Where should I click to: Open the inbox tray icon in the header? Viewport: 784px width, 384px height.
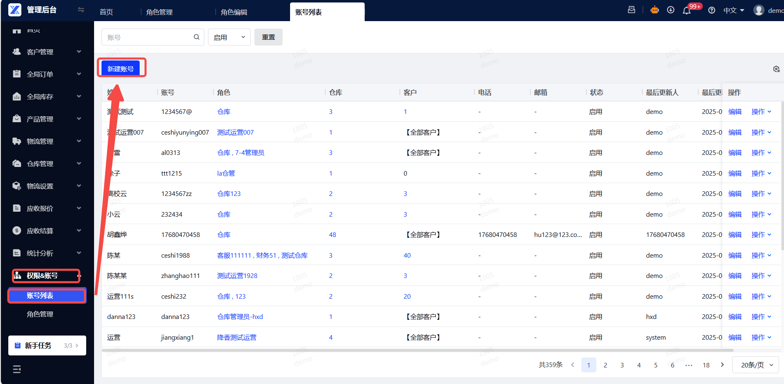click(632, 10)
